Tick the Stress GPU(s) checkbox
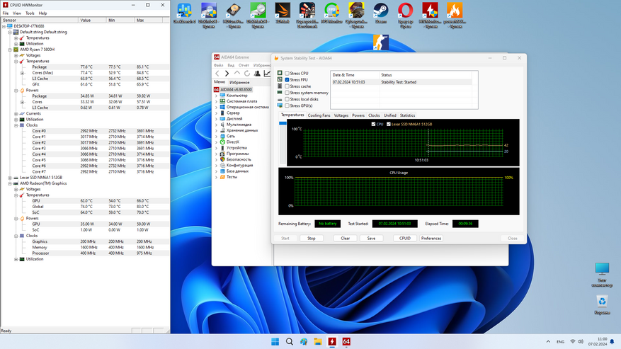 [287, 105]
